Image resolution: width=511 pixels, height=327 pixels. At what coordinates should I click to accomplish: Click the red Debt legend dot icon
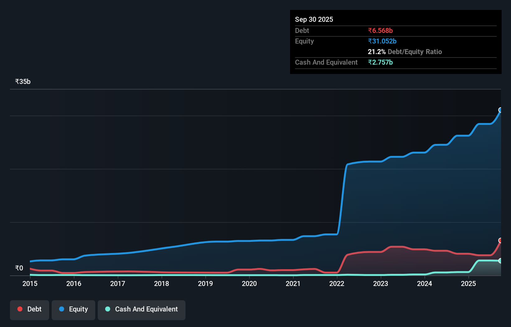20,309
